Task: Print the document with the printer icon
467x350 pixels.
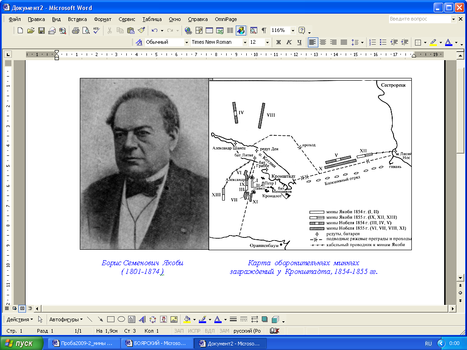Action: coord(76,31)
